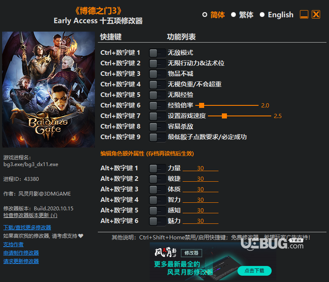329x282 pixels.
Task: Open 支持作者 link
Action: [x=13, y=244]
